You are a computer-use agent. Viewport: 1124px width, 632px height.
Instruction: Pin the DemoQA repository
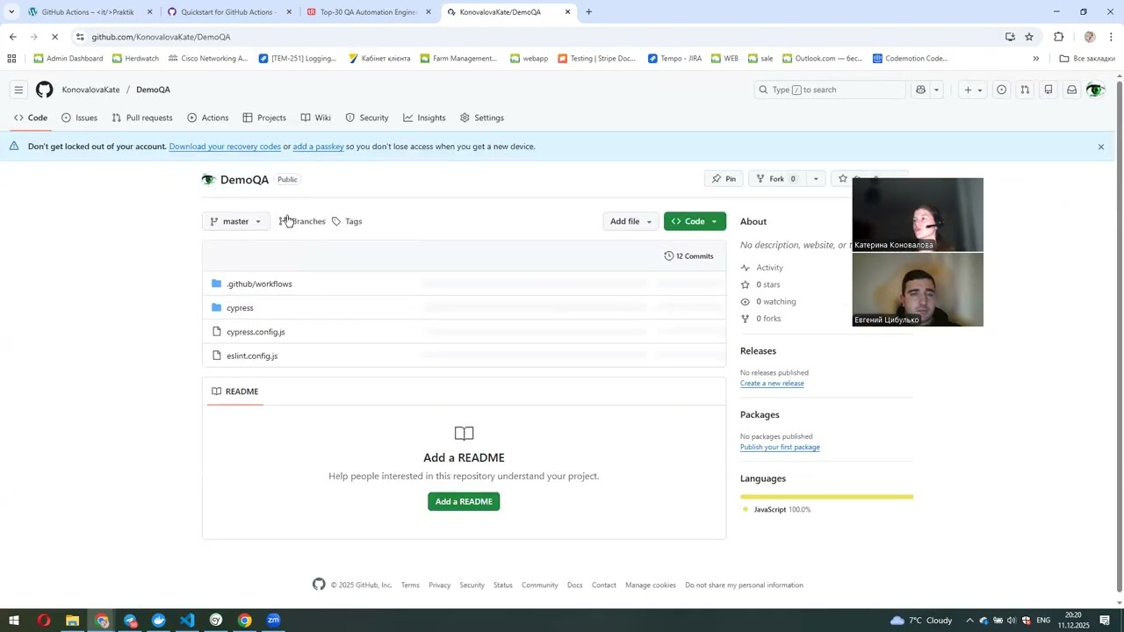724,179
